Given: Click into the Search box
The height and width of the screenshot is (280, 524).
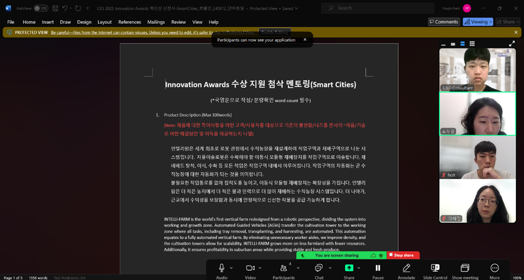Looking at the screenshot, I should tap(378, 8).
